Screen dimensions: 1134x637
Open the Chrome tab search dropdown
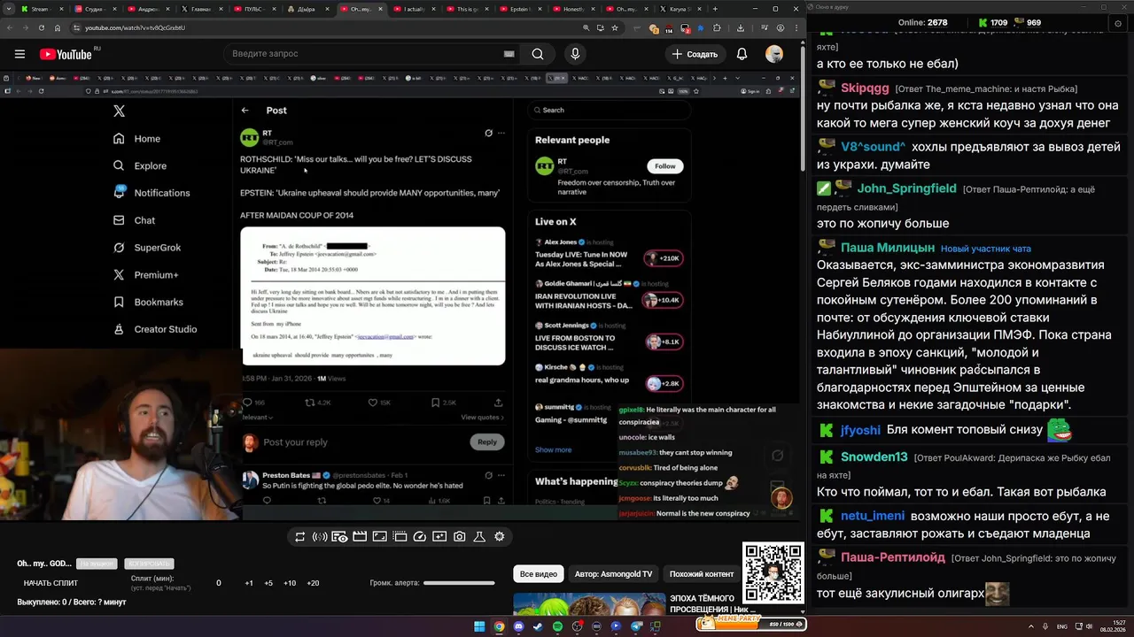click(9, 9)
